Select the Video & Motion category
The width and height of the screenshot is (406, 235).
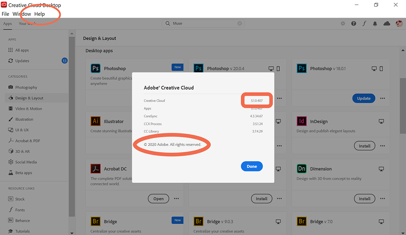pos(26,108)
